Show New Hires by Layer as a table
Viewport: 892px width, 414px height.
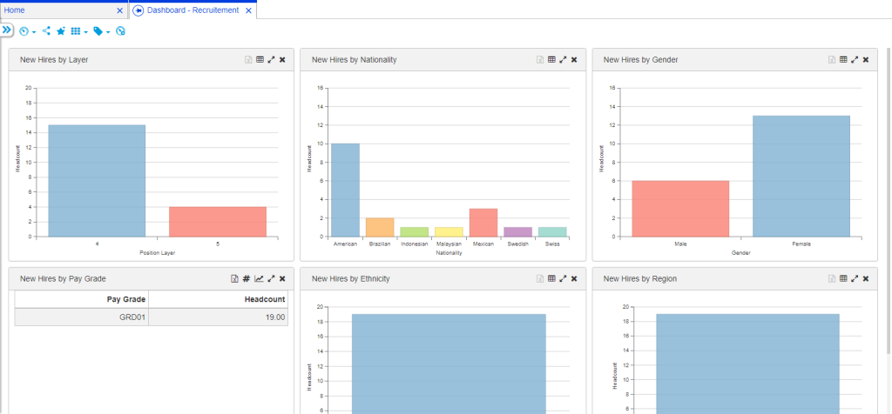pos(260,60)
